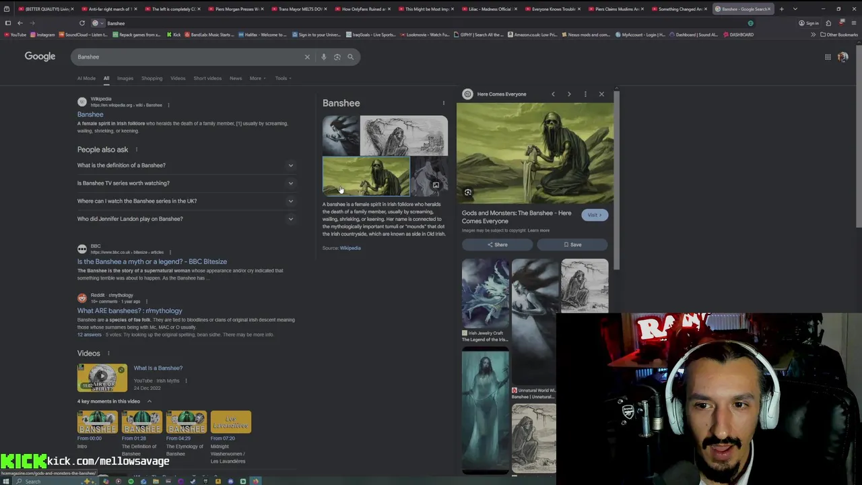This screenshot has width=862, height=485.
Task: Open 'What is a Banshee?' video link
Action: pos(158,368)
